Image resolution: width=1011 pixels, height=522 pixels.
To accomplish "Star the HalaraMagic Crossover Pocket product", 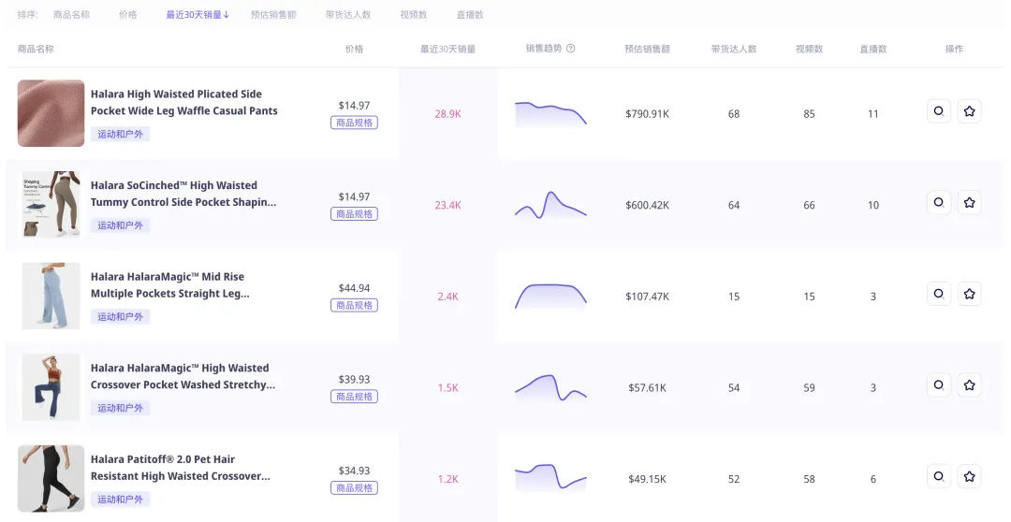I will pyautogui.click(x=969, y=385).
